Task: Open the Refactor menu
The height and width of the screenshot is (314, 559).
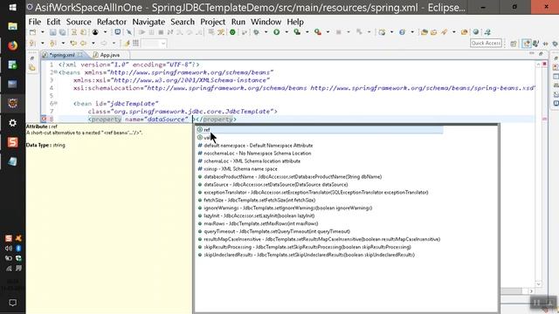Action: pos(112,22)
